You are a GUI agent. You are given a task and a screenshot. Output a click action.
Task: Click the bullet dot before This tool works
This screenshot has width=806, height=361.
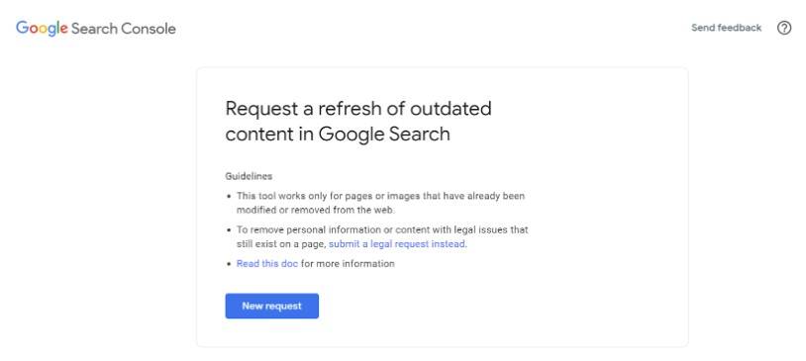229,197
